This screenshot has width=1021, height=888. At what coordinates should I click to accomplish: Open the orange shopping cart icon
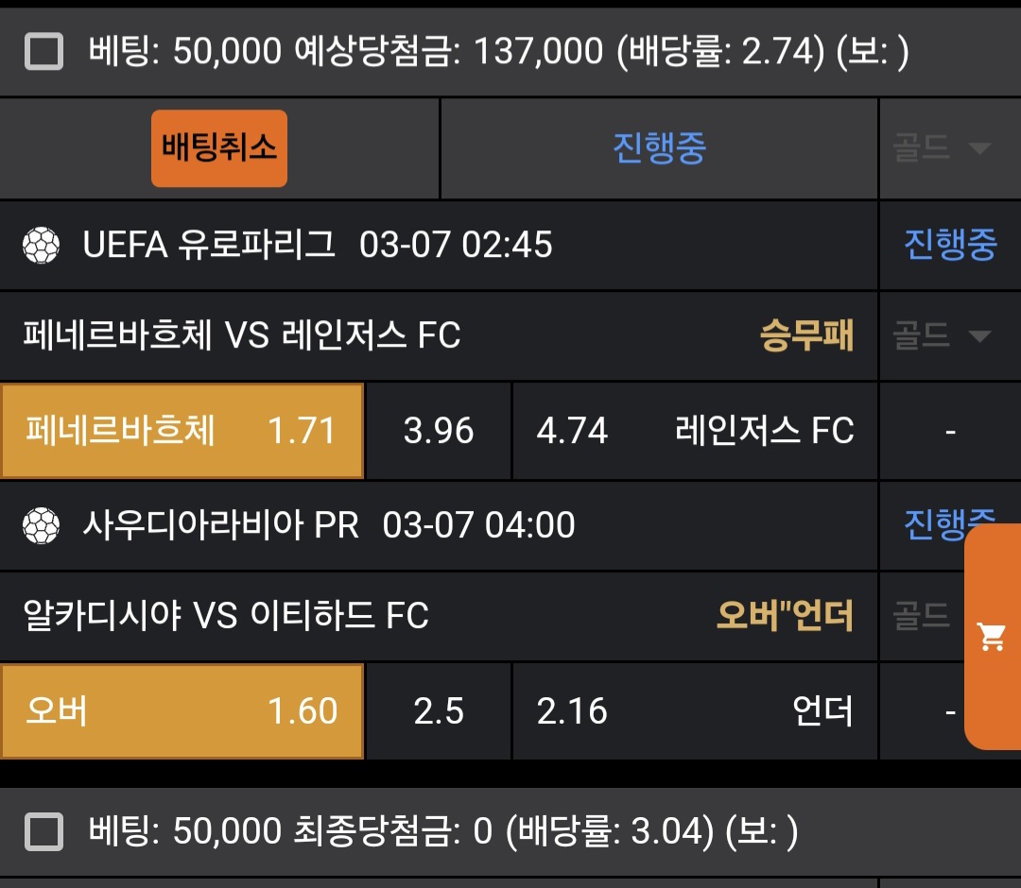[992, 637]
